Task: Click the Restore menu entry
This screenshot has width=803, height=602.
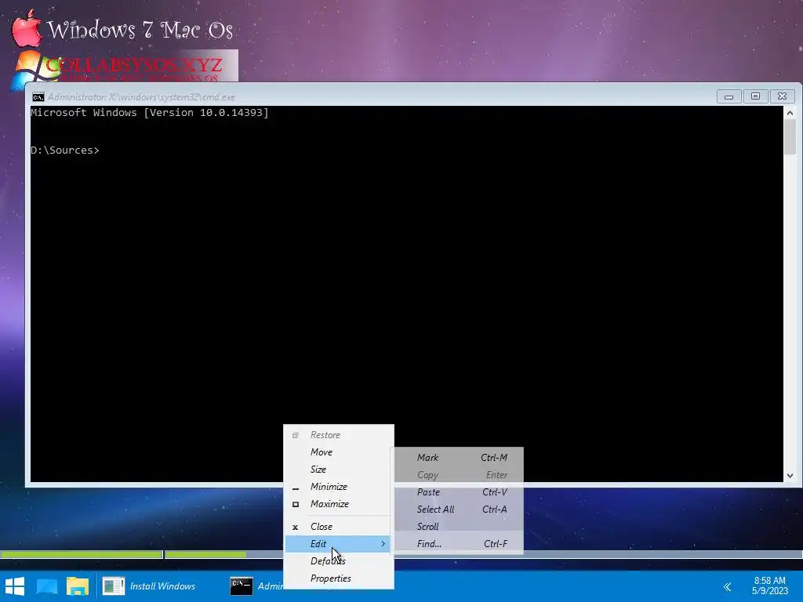Action: click(x=339, y=435)
